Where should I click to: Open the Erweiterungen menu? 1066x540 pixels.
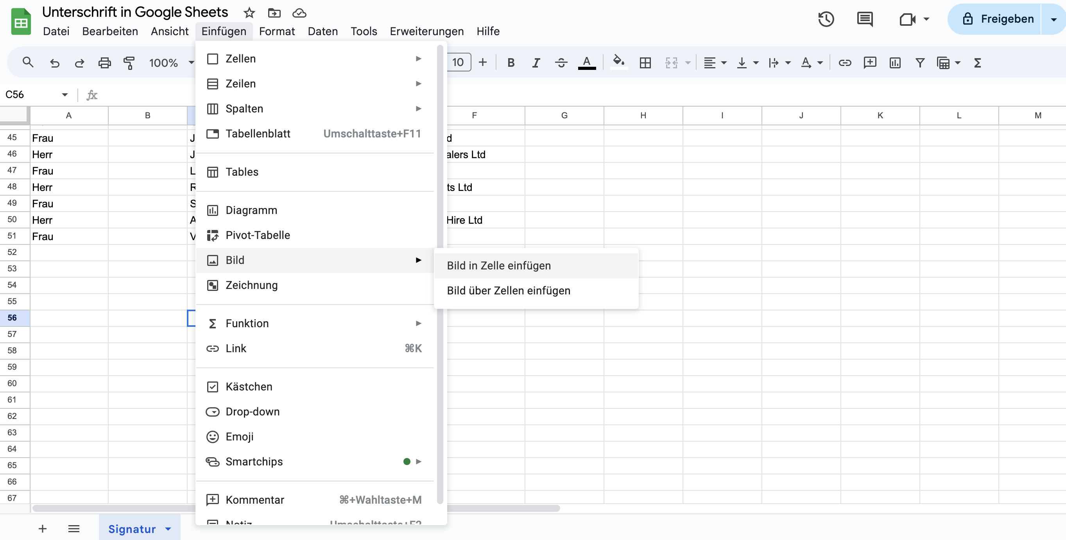pyautogui.click(x=426, y=31)
